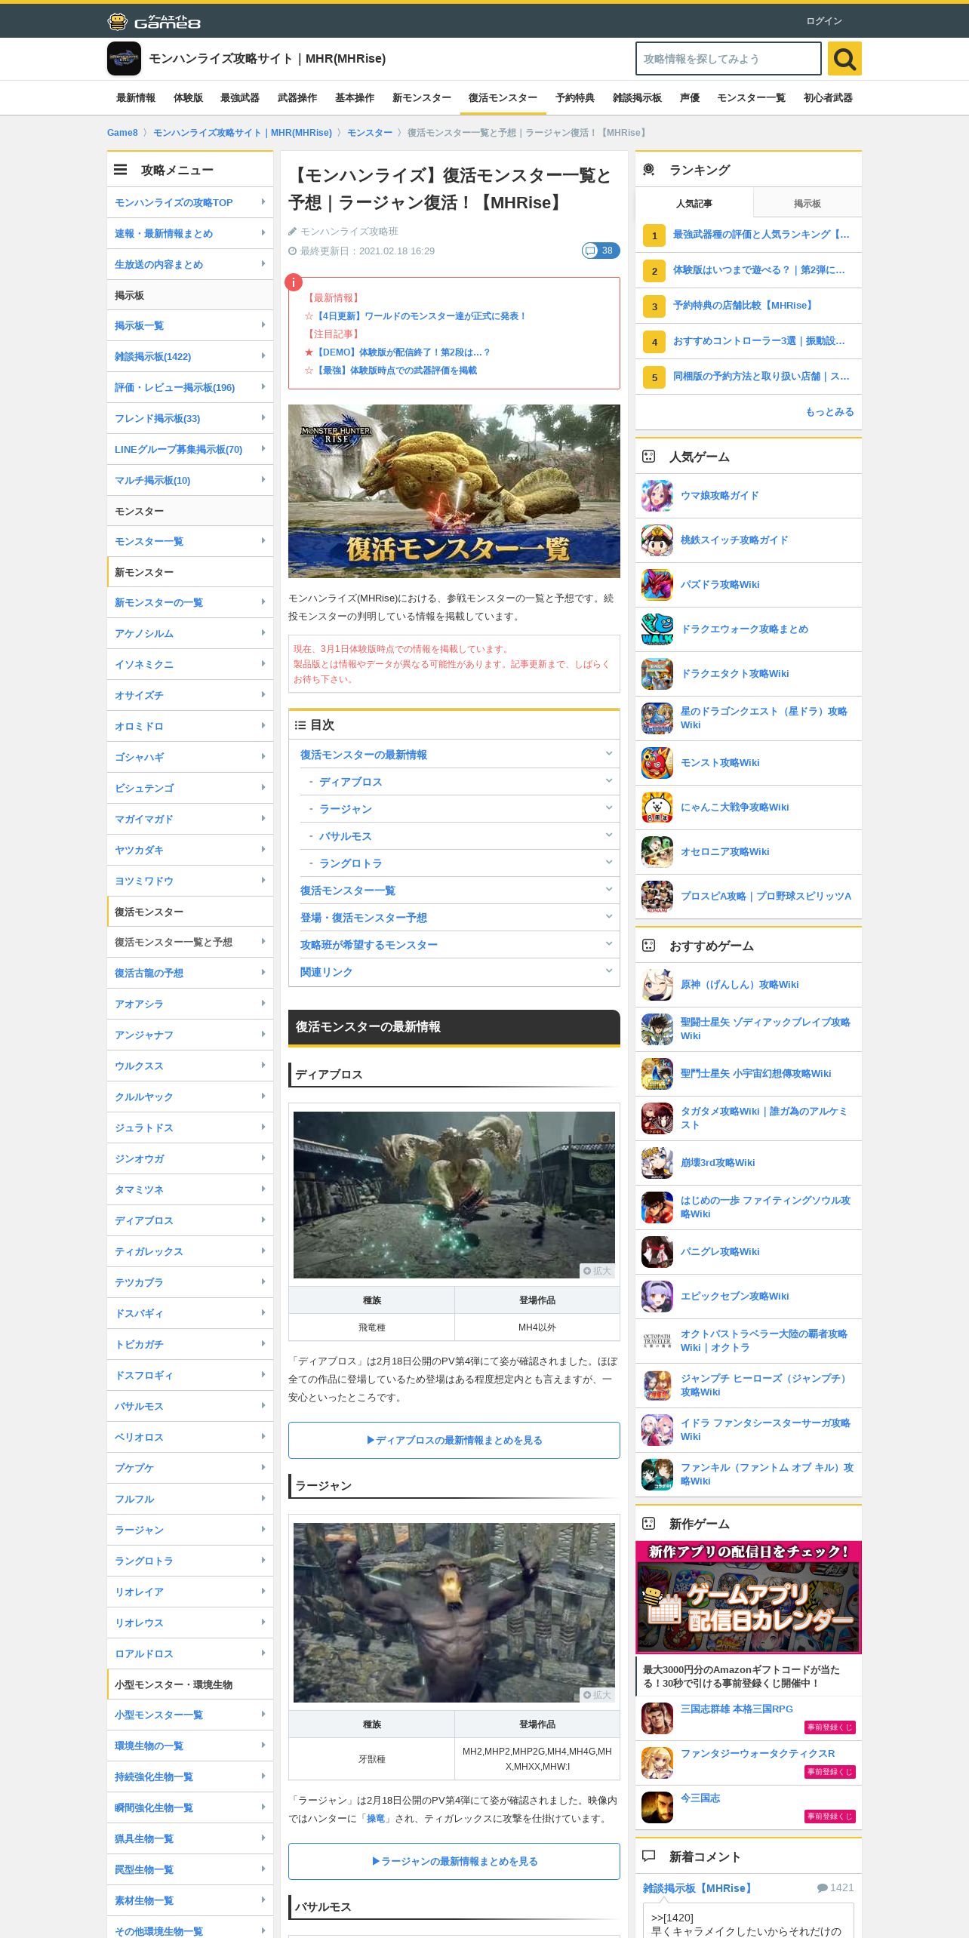The width and height of the screenshot is (969, 1938).
Task: Open 復活古龍の予想 sidebar link
Action: coord(190,973)
